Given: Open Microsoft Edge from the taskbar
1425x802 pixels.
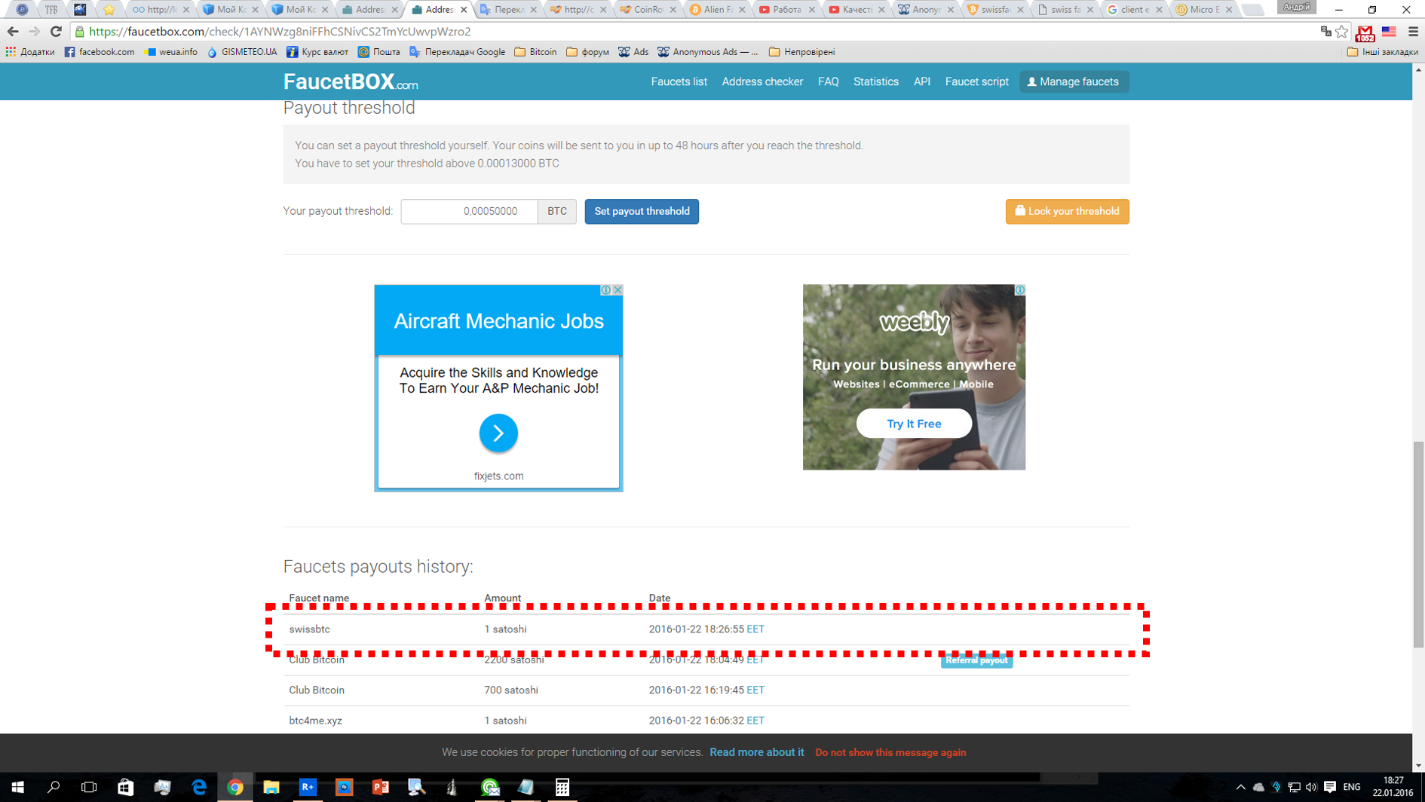Looking at the screenshot, I should click(199, 787).
